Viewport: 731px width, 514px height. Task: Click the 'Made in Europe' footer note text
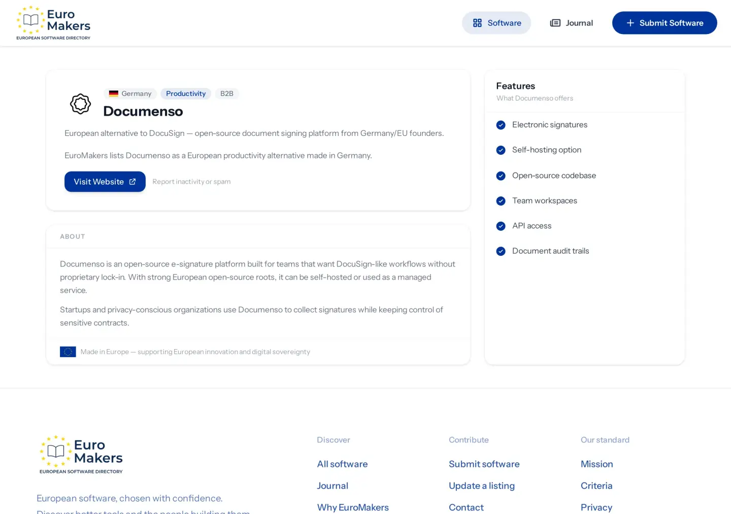[195, 352]
